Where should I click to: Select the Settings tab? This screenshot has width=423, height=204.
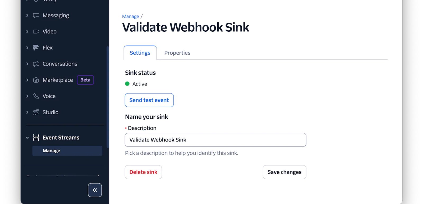pyautogui.click(x=140, y=53)
